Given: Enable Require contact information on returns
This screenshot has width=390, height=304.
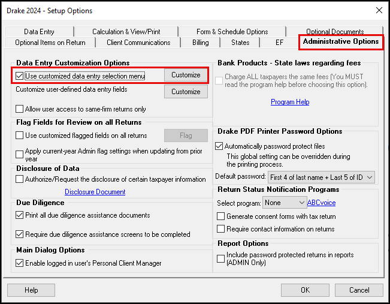Looking at the screenshot, I should pos(220,228).
